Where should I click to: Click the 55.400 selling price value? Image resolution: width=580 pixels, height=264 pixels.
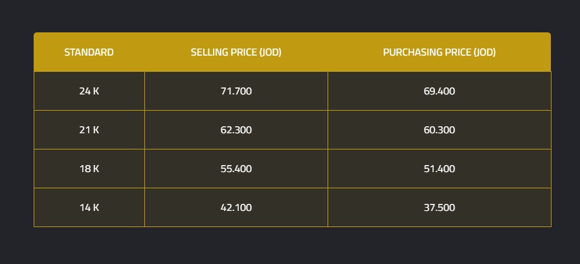click(x=236, y=169)
